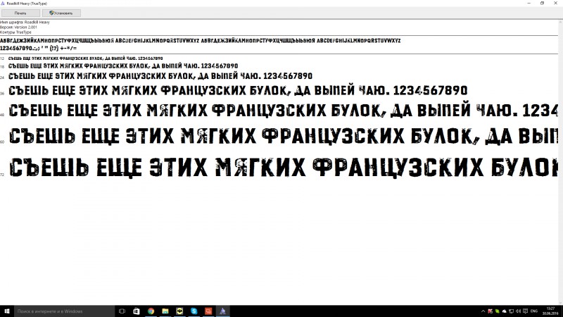Click the vertical scrollbar on right edge
The width and height of the screenshot is (563, 317).
click(560, 162)
